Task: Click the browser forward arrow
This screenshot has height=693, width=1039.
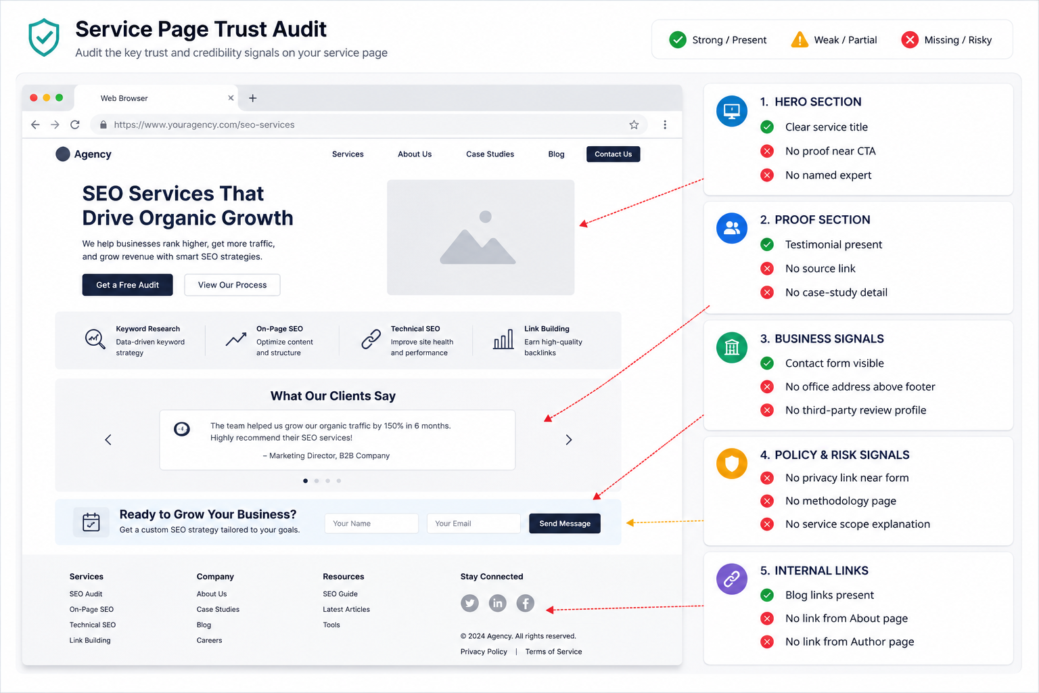Action: 55,125
